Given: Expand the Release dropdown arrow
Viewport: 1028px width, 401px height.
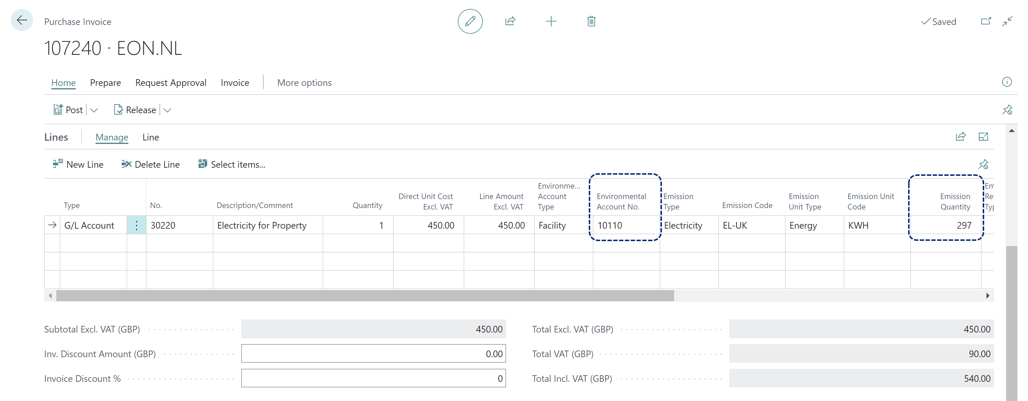Looking at the screenshot, I should coord(168,109).
